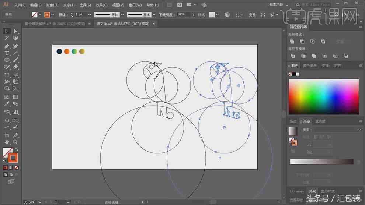365x205 pixels.
Task: Open the 文件(F) menu
Action: click(20, 5)
